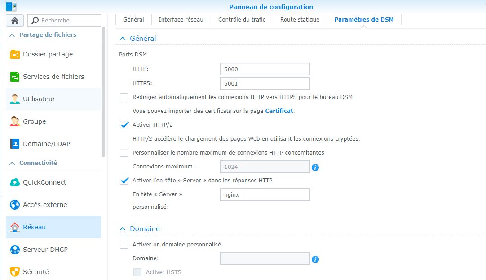Screen dimensions: 486x280
Task: Open Domaine/LDAP icon
Action: (15, 144)
